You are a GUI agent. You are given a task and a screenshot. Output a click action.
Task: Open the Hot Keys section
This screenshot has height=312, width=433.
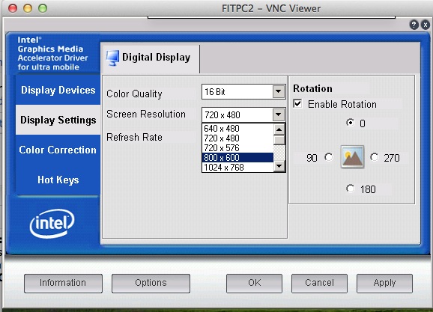(x=58, y=180)
